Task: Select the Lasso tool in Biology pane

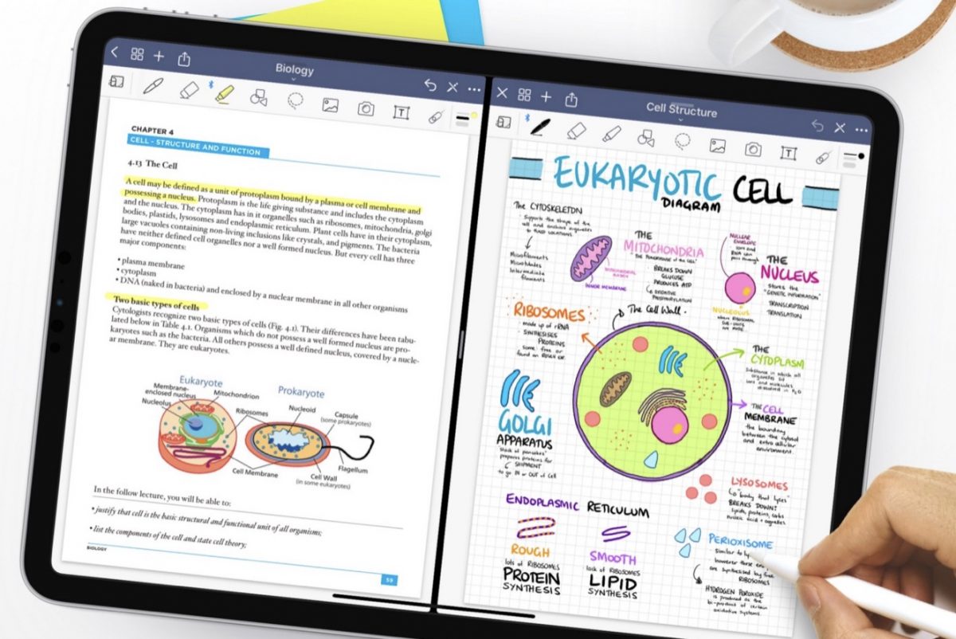Action: click(295, 100)
